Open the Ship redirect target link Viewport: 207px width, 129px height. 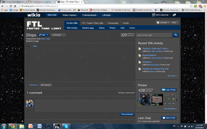(35, 46)
